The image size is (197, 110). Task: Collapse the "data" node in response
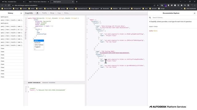pyautogui.click(x=87, y=20)
